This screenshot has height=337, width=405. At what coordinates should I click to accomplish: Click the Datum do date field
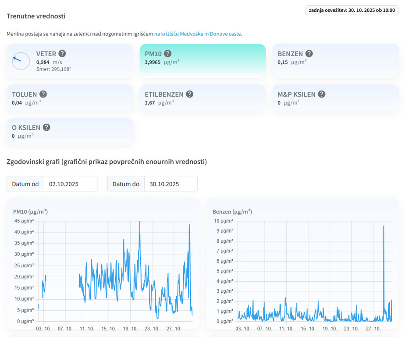[x=171, y=184]
